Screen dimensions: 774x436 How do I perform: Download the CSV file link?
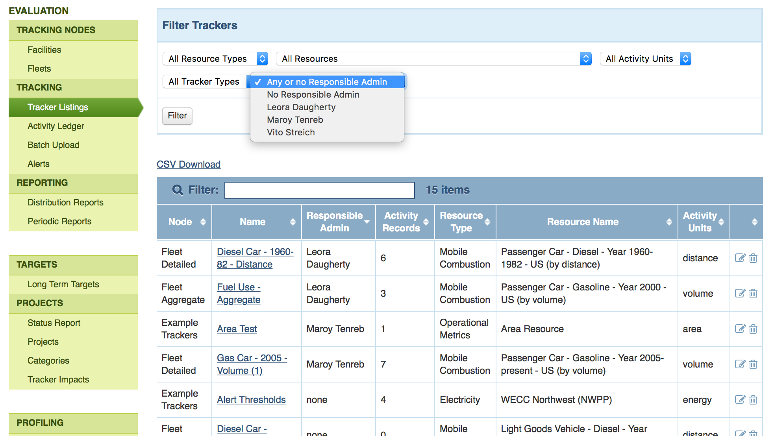coord(189,164)
